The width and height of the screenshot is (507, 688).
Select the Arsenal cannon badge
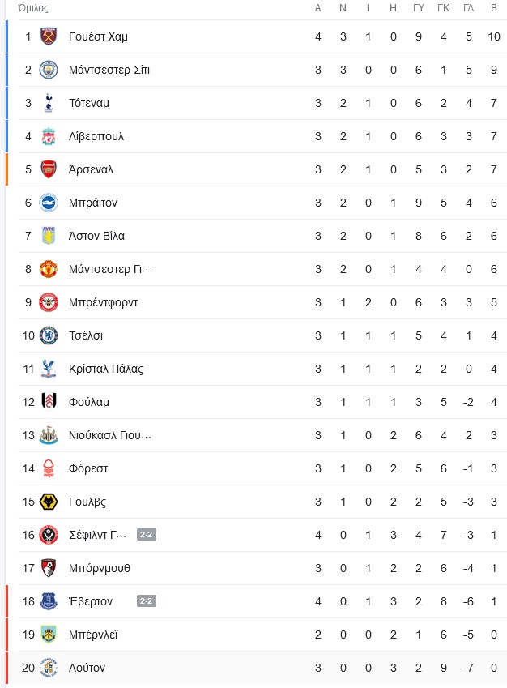49,169
